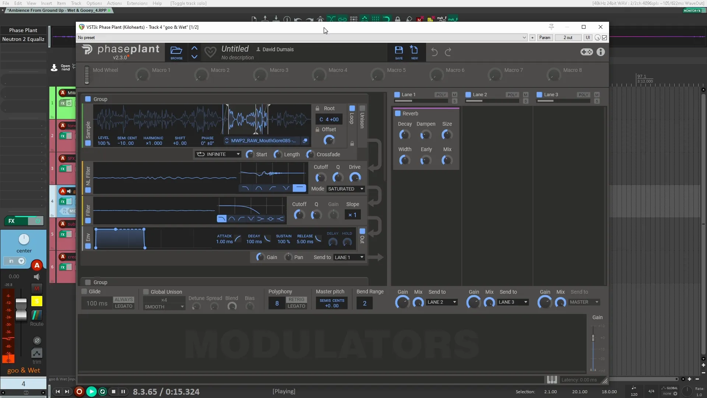Image resolution: width=707 pixels, height=398 pixels.
Task: Lock the Root pitch setting
Action: pos(317,108)
